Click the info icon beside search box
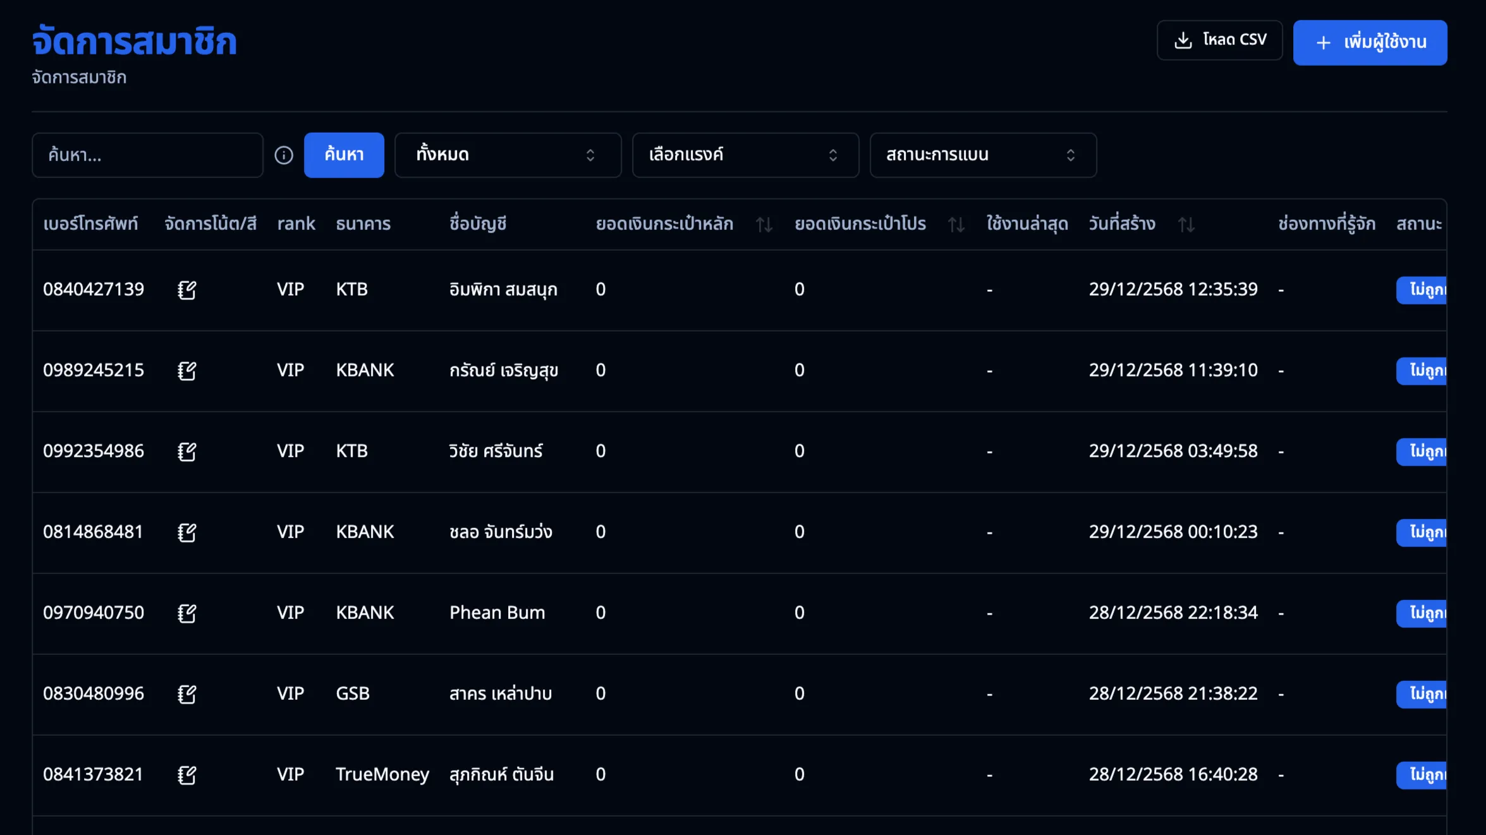The image size is (1486, 835). [284, 155]
